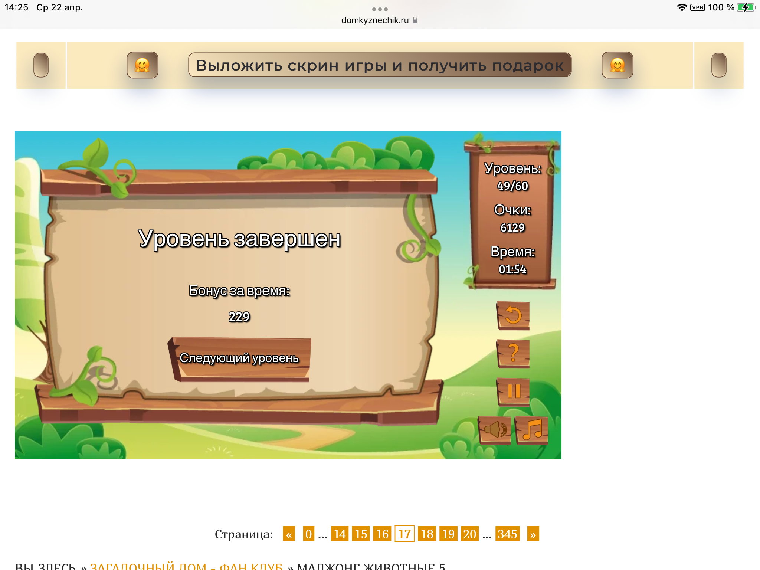Screen dimensions: 760x570
Task: Select page 14 in pagination
Action: pos(340,534)
